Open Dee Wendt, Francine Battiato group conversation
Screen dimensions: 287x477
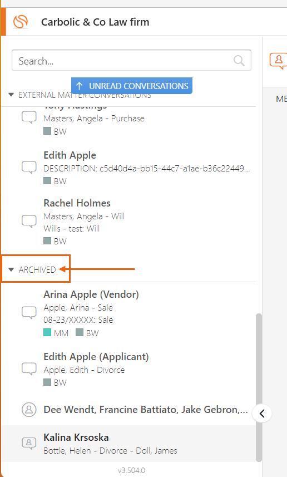coord(128,410)
